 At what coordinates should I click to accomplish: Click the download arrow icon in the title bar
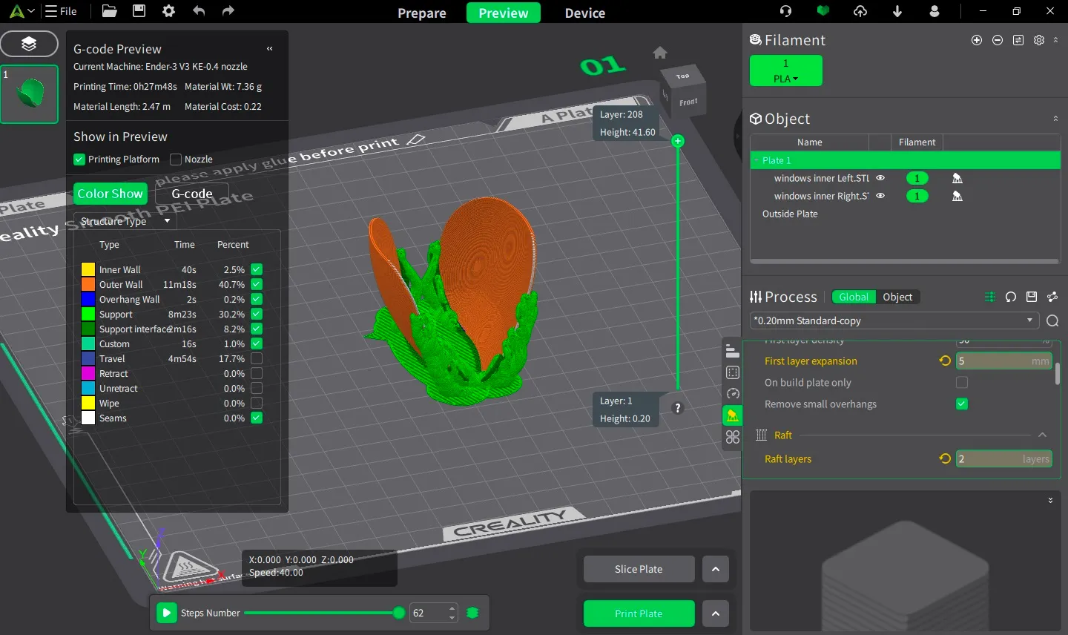point(897,11)
